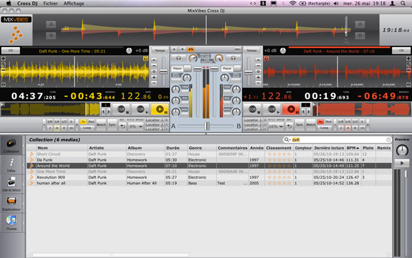412x258 pixels.
Task: Open the Liste de lecture panel
Action: tap(11, 184)
